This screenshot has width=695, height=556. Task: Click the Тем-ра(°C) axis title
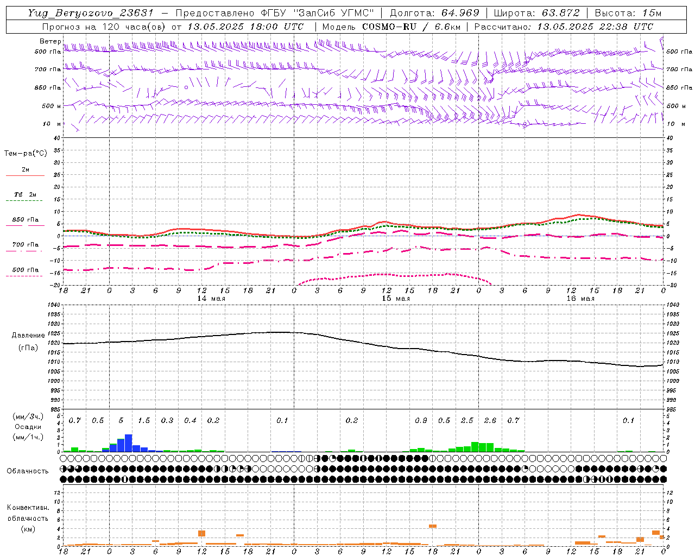tap(26, 154)
